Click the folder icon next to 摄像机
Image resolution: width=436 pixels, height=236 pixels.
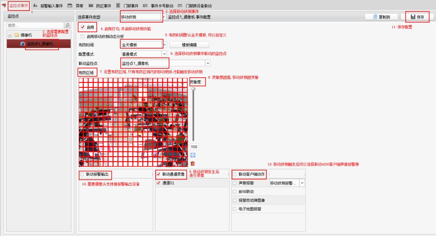pyautogui.click(x=17, y=35)
